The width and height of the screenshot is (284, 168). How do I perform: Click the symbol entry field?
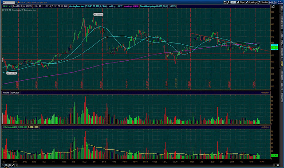pos(8,2)
